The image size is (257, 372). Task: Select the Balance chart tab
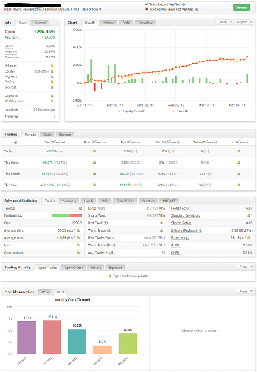click(x=109, y=23)
